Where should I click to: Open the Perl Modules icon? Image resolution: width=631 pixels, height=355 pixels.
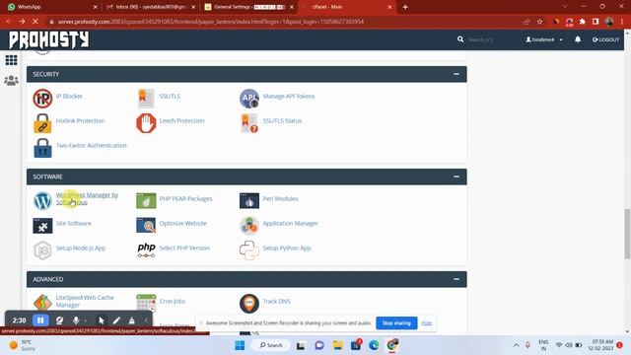249,201
